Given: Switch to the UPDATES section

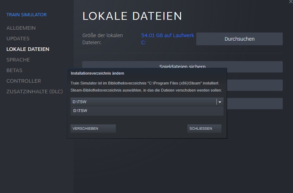Looking at the screenshot, I should click(18, 39).
